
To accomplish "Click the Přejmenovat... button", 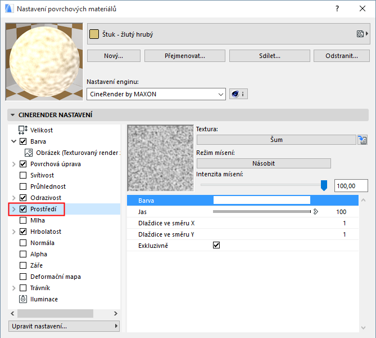I will [185, 56].
